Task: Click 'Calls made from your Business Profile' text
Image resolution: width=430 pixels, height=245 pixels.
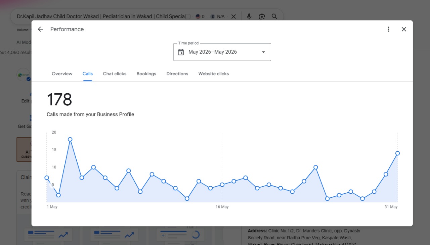Action: click(90, 114)
